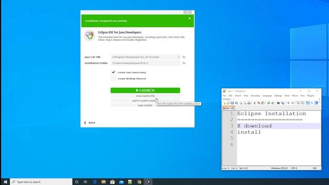The image size is (329, 185).
Task: Click the Open file toolbar icon in Notepad++
Action: (x=228, y=103)
